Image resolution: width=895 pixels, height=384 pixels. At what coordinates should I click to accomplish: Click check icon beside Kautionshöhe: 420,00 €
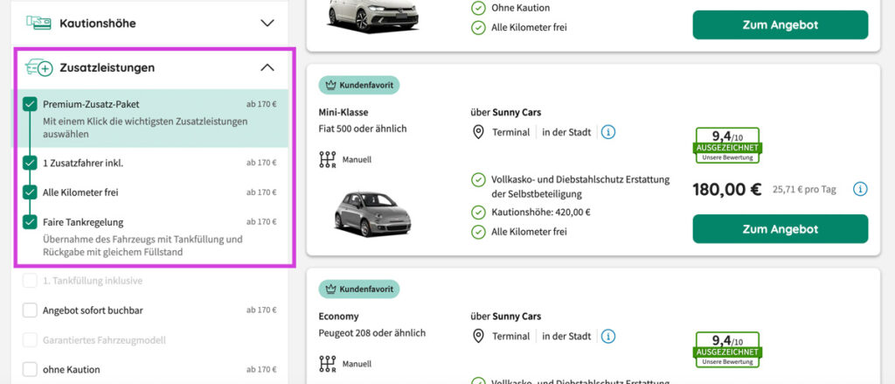click(x=478, y=213)
